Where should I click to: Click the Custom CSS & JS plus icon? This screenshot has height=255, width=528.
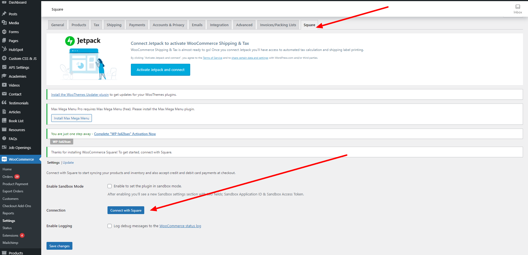[4, 58]
